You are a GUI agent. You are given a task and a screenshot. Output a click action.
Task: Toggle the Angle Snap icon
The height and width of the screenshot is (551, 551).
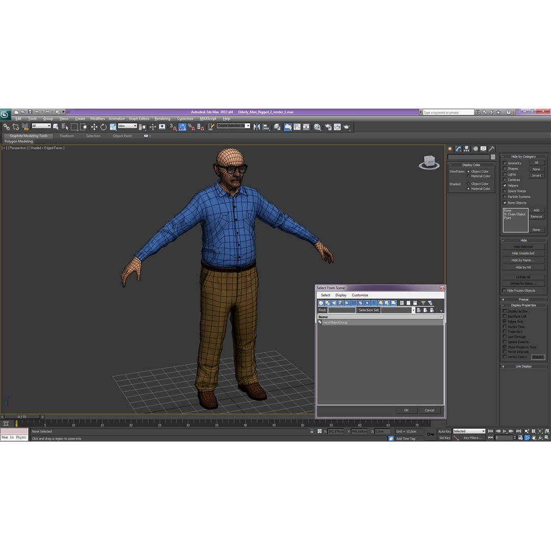[182, 127]
